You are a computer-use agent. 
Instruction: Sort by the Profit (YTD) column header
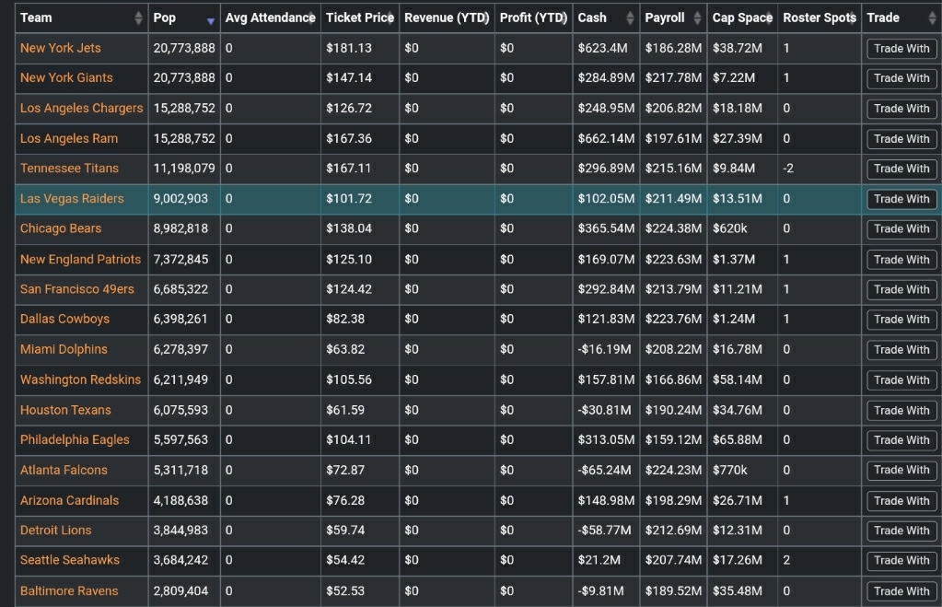(533, 18)
